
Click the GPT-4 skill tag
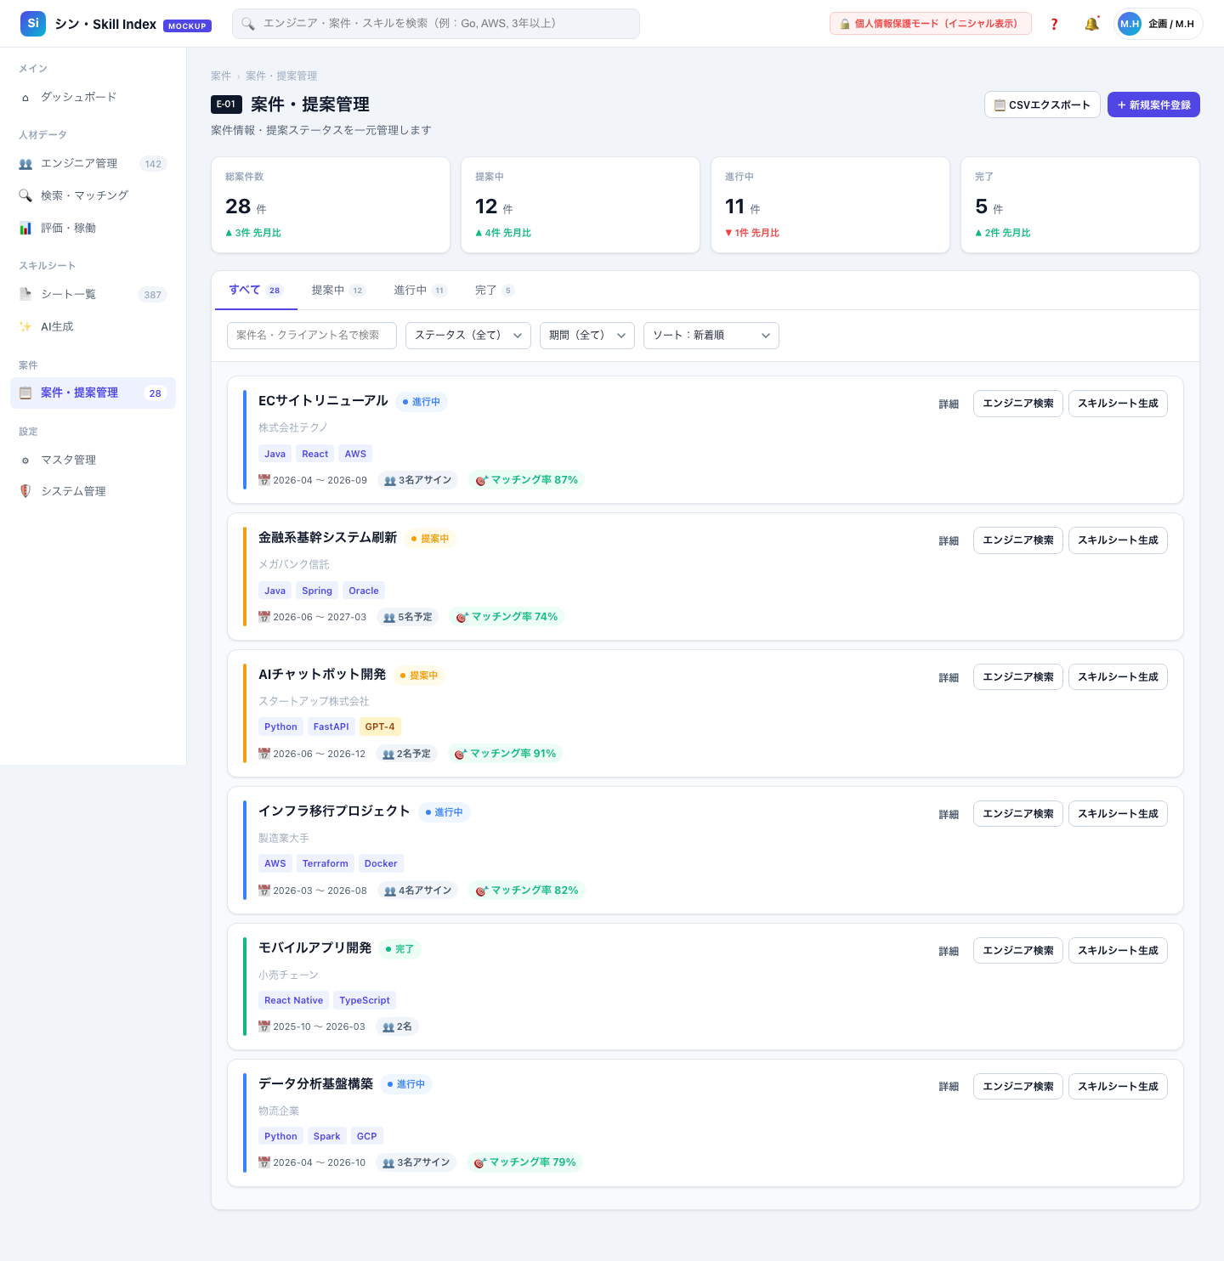(x=380, y=727)
